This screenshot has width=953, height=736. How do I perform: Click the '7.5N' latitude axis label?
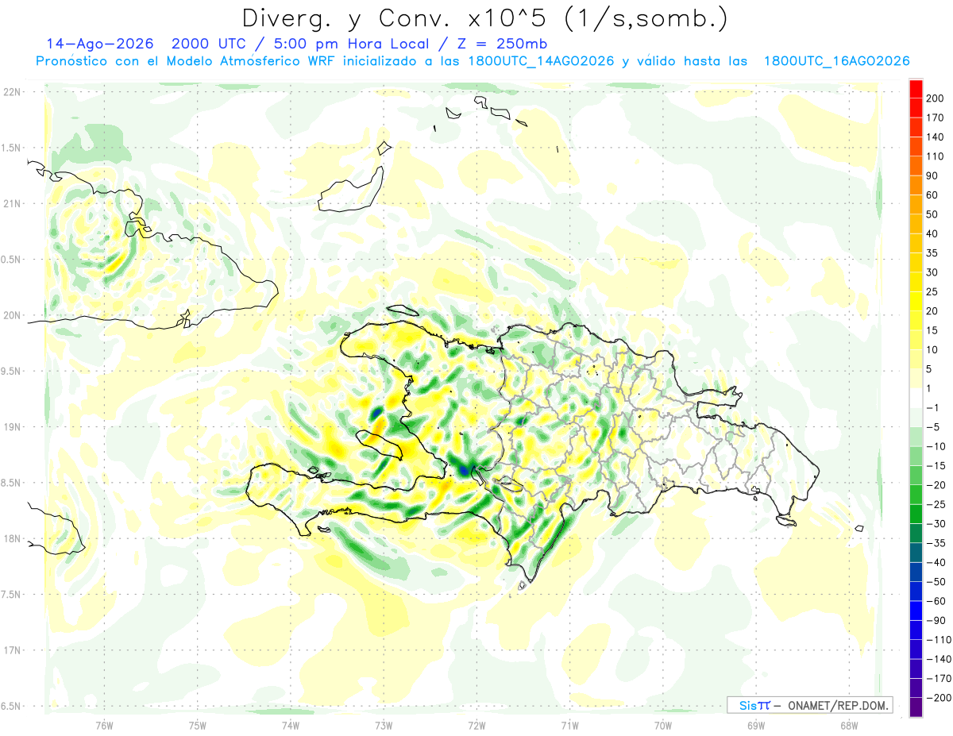pyautogui.click(x=11, y=594)
